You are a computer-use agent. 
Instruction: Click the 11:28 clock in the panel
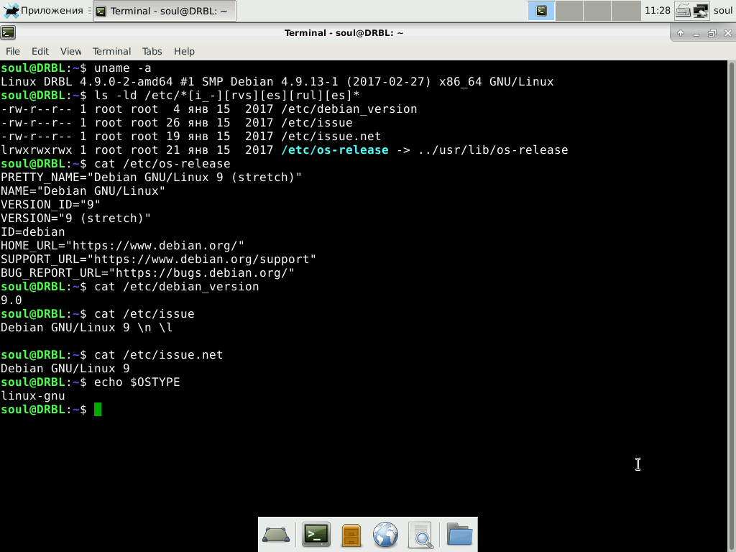click(657, 10)
